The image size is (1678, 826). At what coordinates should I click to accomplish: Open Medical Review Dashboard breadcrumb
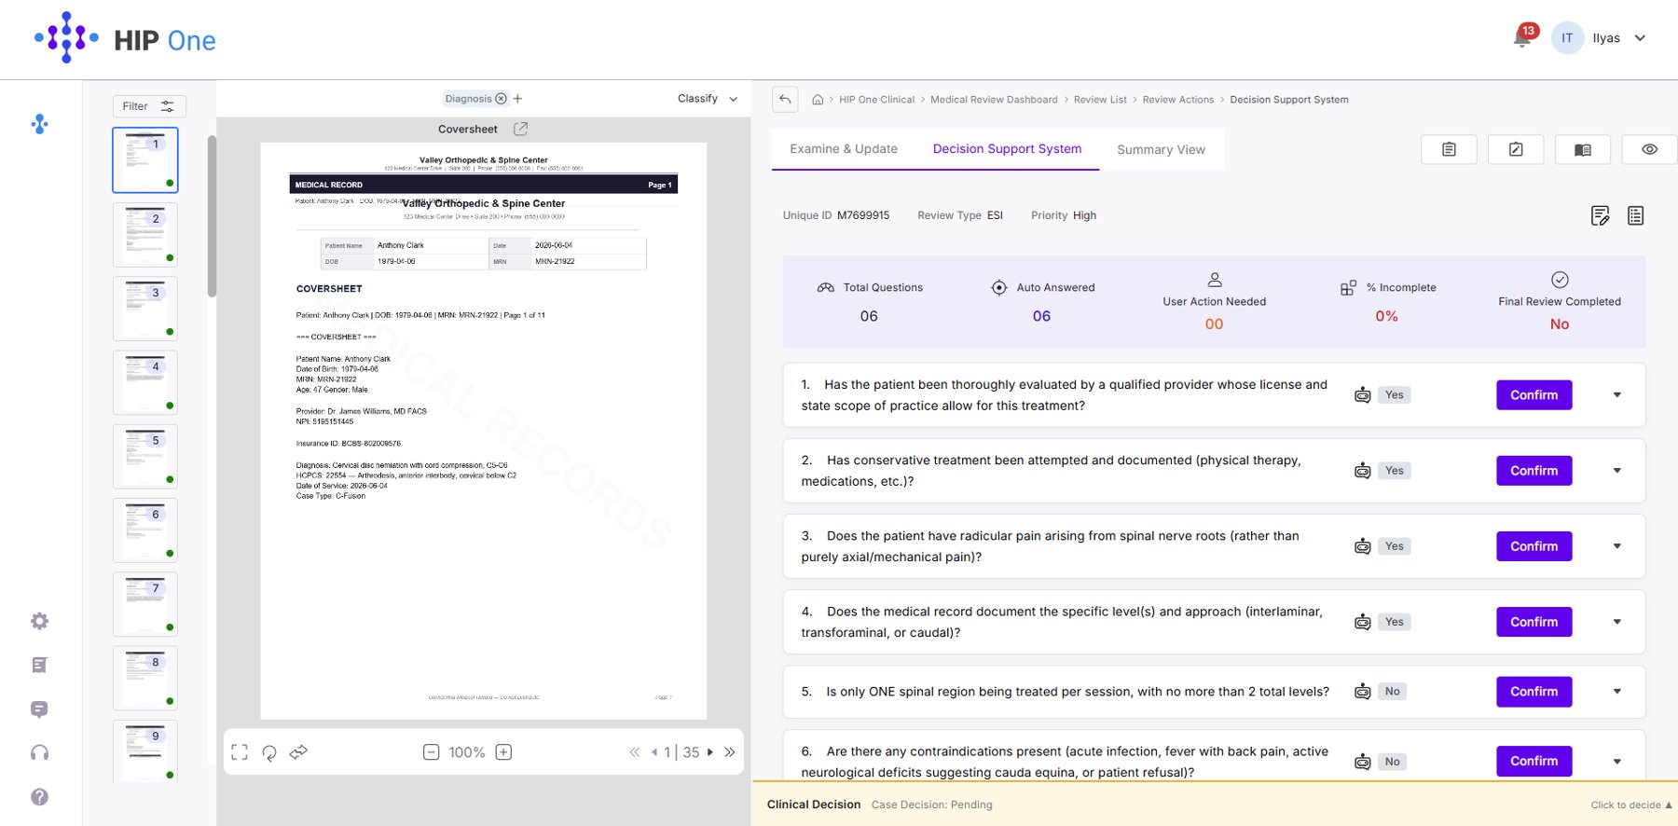tap(994, 100)
